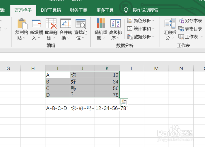Click the 表格目录 link icon

tap(181, 29)
